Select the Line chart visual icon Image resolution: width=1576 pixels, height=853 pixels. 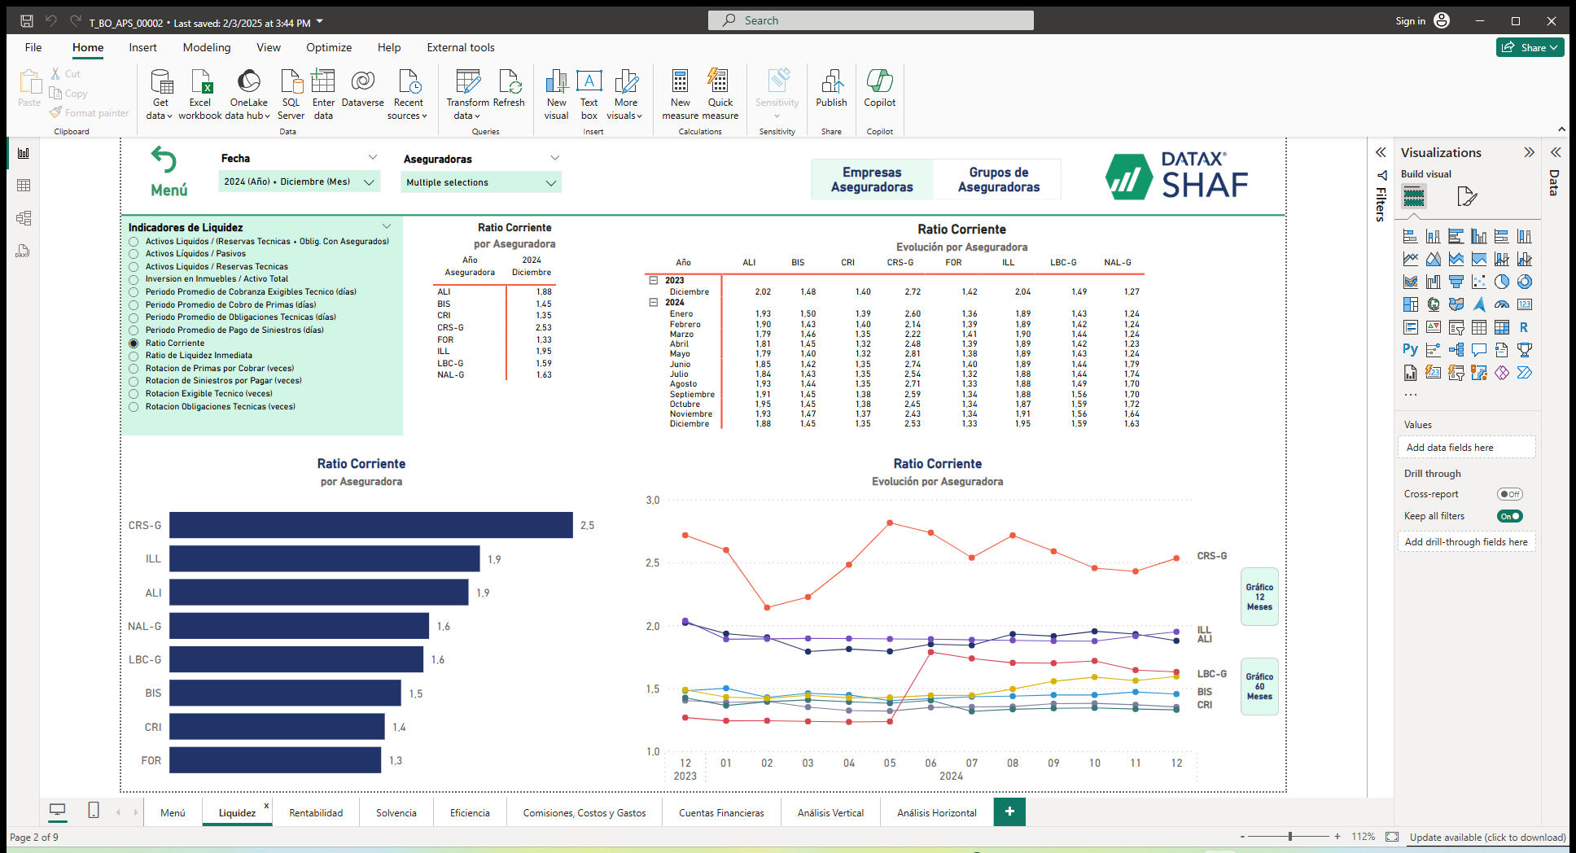tap(1411, 259)
